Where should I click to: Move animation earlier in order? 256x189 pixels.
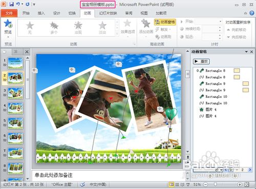pyautogui.click(x=236, y=30)
